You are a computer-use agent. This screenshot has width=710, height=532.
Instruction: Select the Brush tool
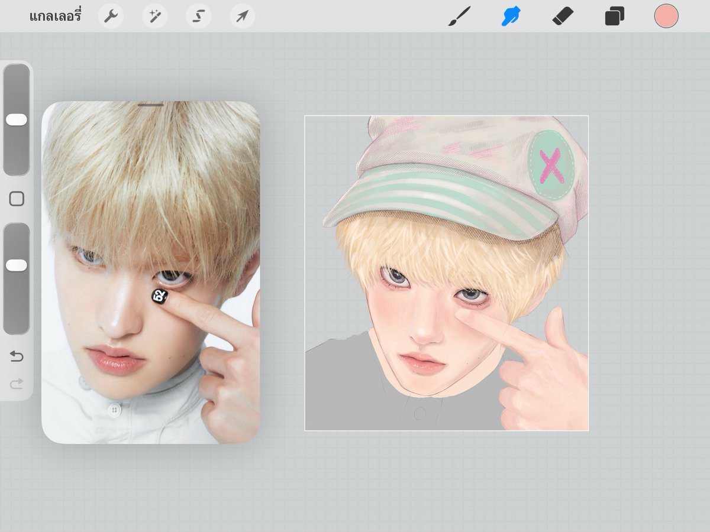[x=459, y=16]
